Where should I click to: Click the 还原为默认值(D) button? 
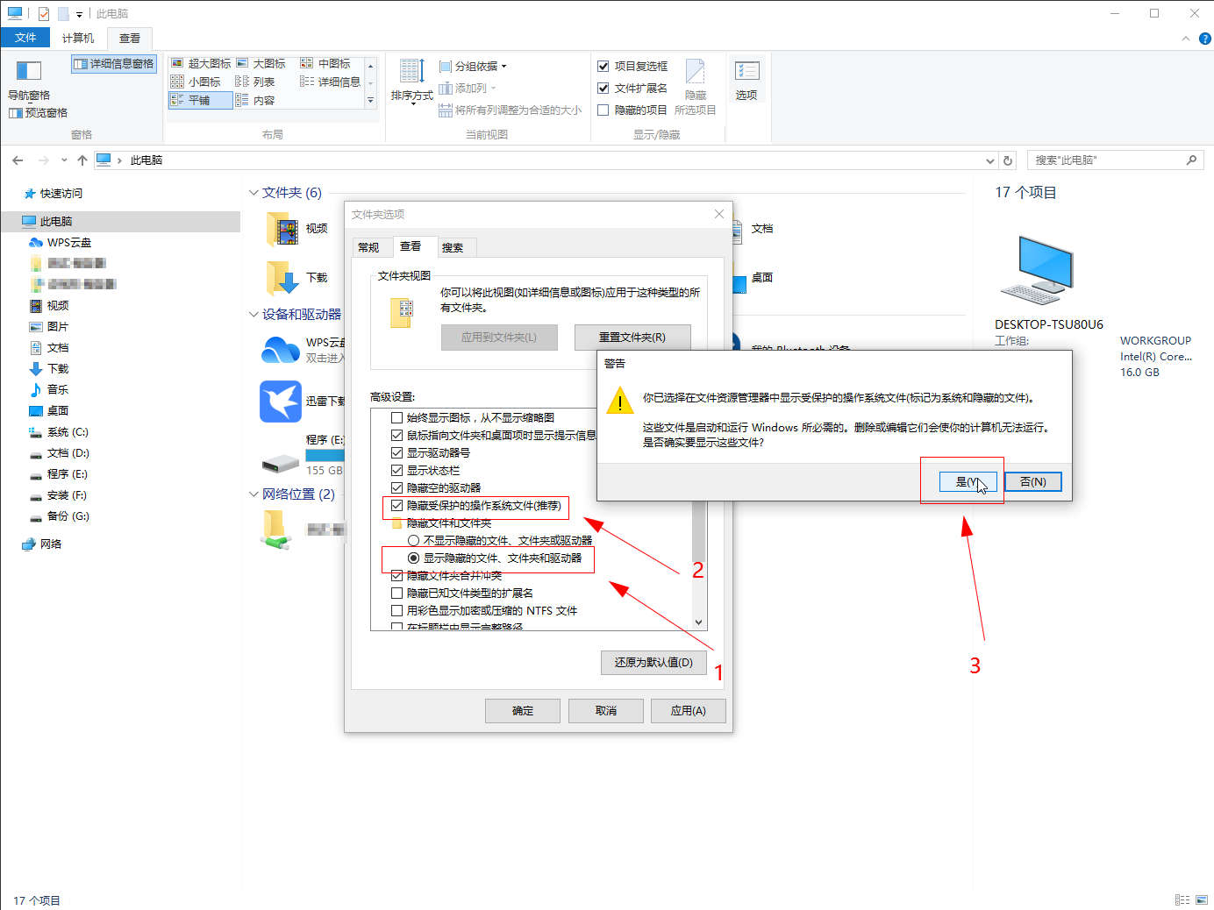[x=653, y=663]
